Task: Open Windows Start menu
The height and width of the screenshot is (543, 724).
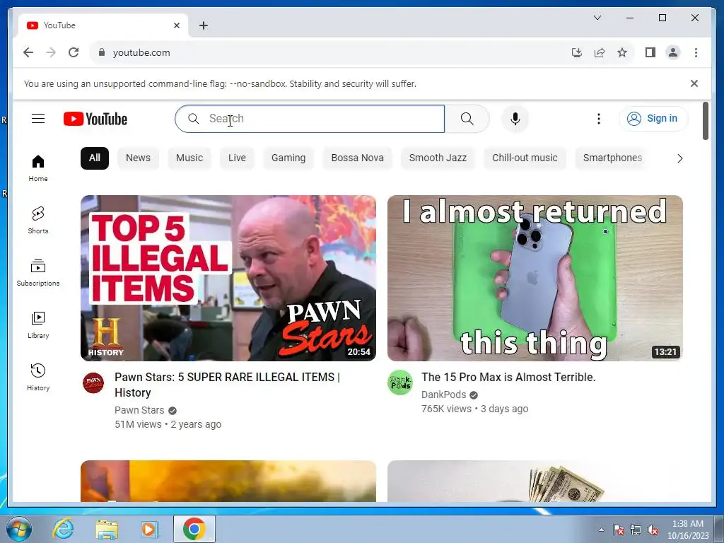Action: (18, 529)
